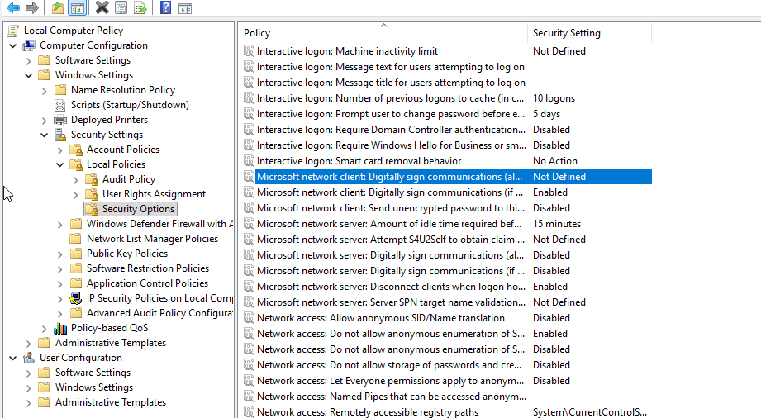
Task: Click the Audit Policy locked folder icon
Action: [x=92, y=179]
